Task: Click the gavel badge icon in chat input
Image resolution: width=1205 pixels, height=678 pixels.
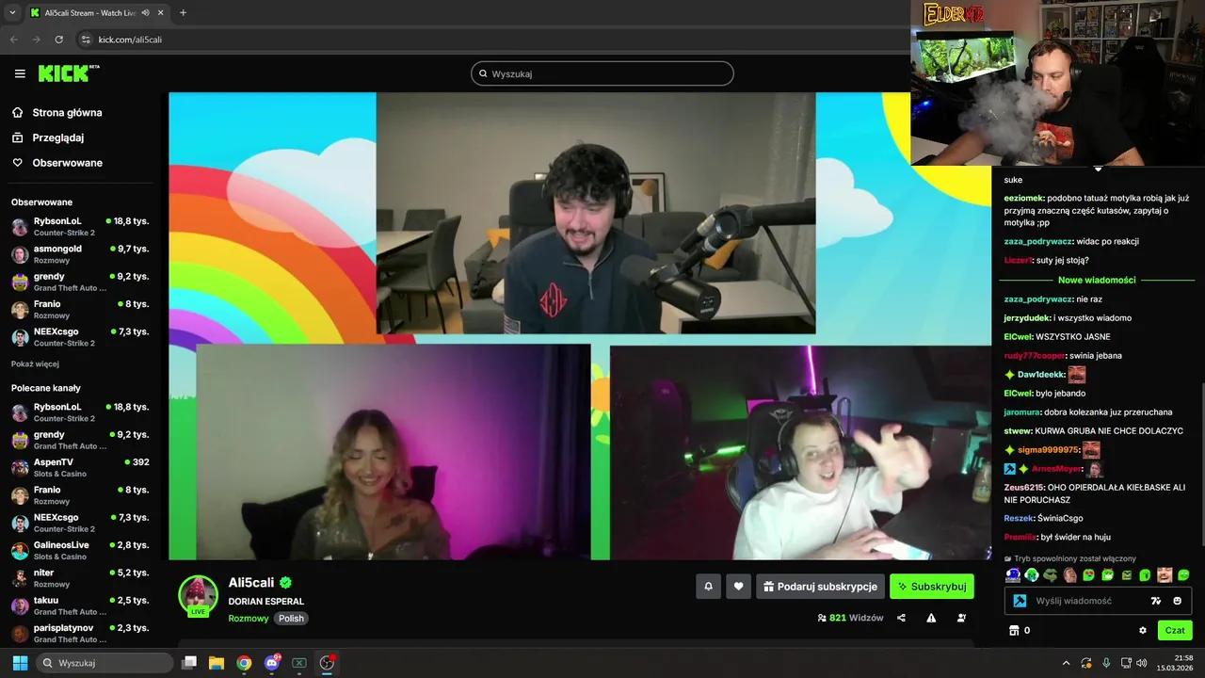Action: 1020,601
